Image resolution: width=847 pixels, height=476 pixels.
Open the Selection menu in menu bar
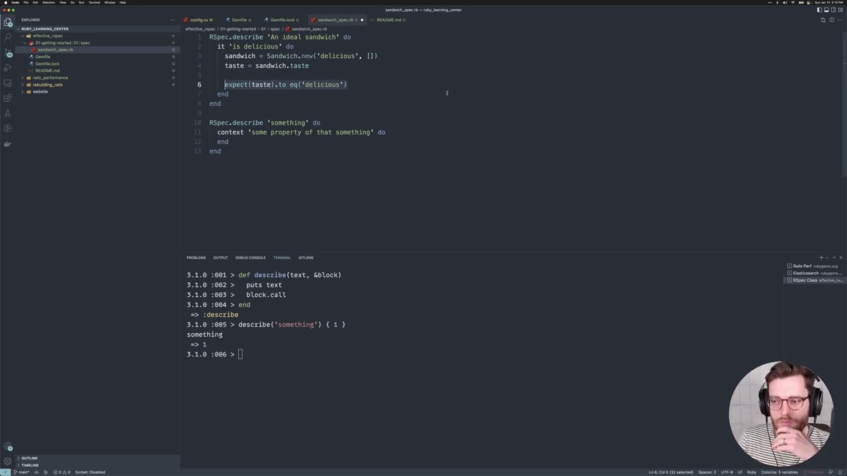49,3
